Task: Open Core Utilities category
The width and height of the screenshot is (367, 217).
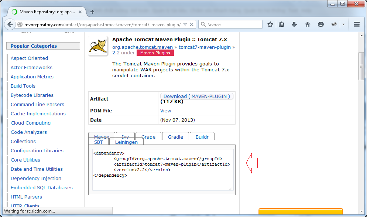Action: tap(25, 160)
